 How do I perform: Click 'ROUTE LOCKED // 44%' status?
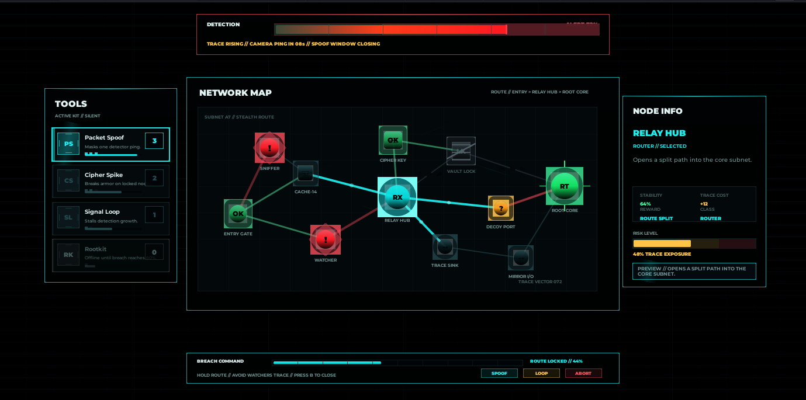[x=556, y=361]
